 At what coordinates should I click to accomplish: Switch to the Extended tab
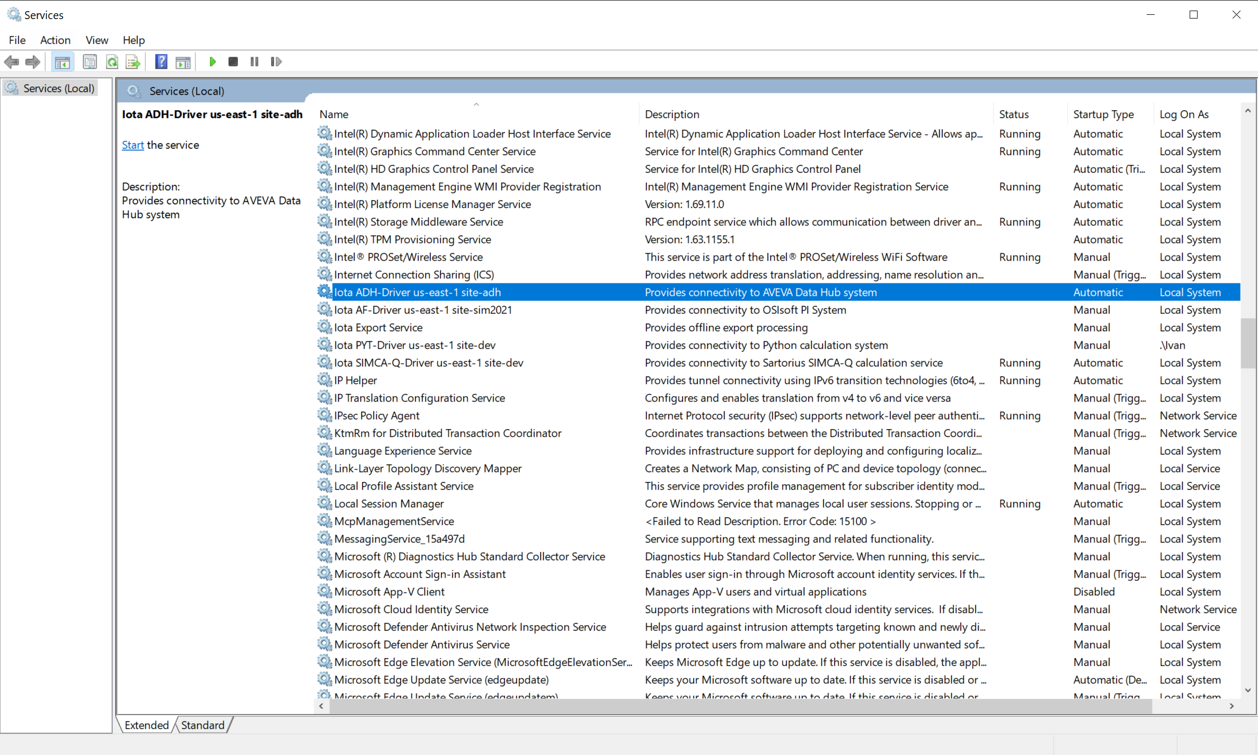tap(146, 725)
